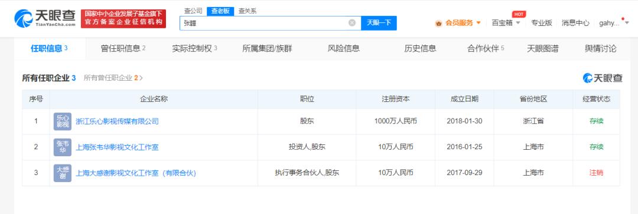
Task: Switch to the 查公司 search mode
Action: pos(193,11)
